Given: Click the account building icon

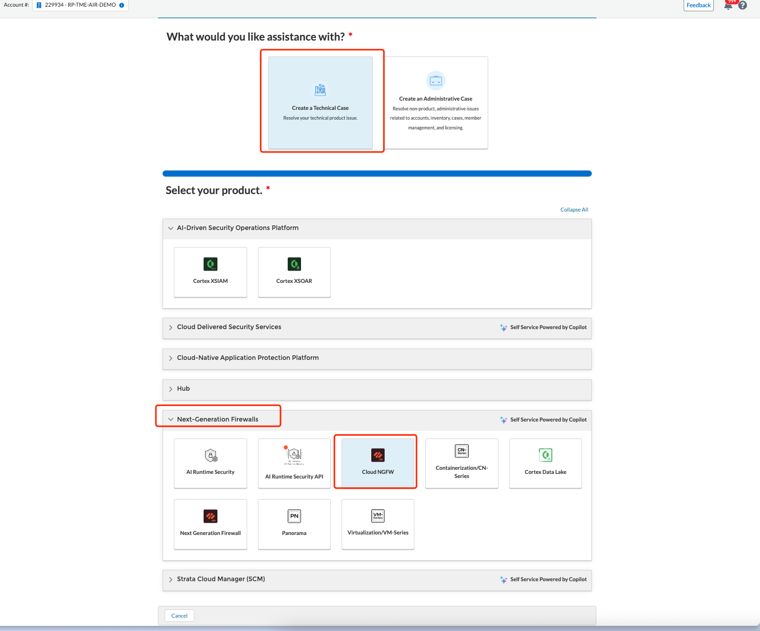Looking at the screenshot, I should (39, 5).
